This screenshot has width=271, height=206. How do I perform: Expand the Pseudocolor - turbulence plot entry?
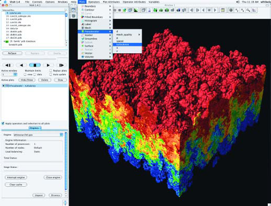point(3,86)
